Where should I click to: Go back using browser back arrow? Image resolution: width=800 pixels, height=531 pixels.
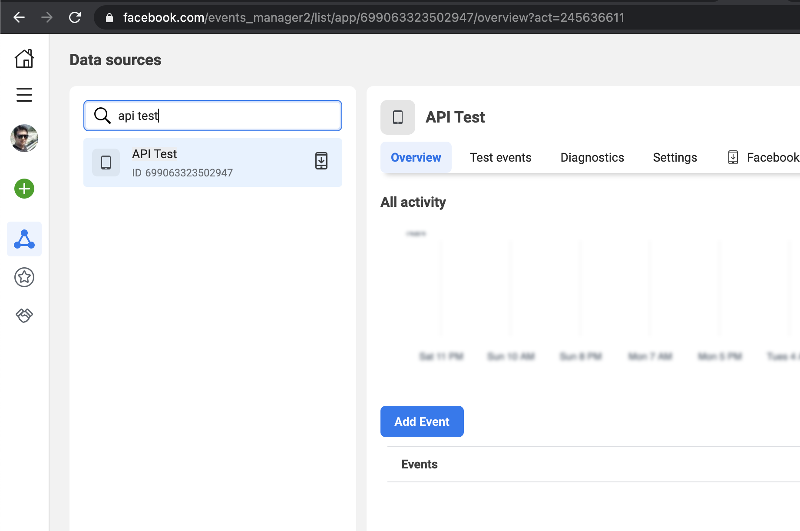coord(19,17)
